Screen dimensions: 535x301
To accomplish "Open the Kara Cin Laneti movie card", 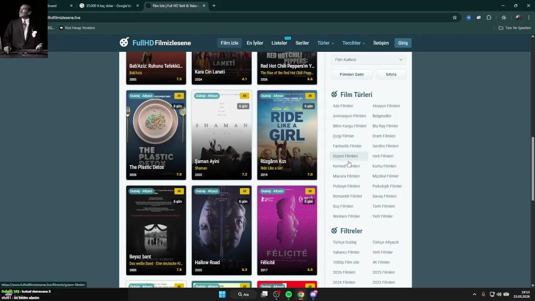I will [x=222, y=68].
